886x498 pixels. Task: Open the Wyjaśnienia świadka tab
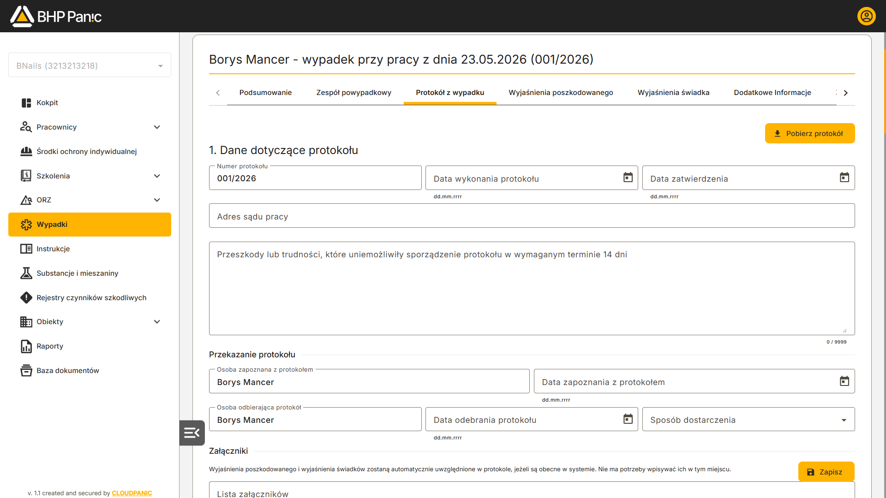click(x=673, y=93)
